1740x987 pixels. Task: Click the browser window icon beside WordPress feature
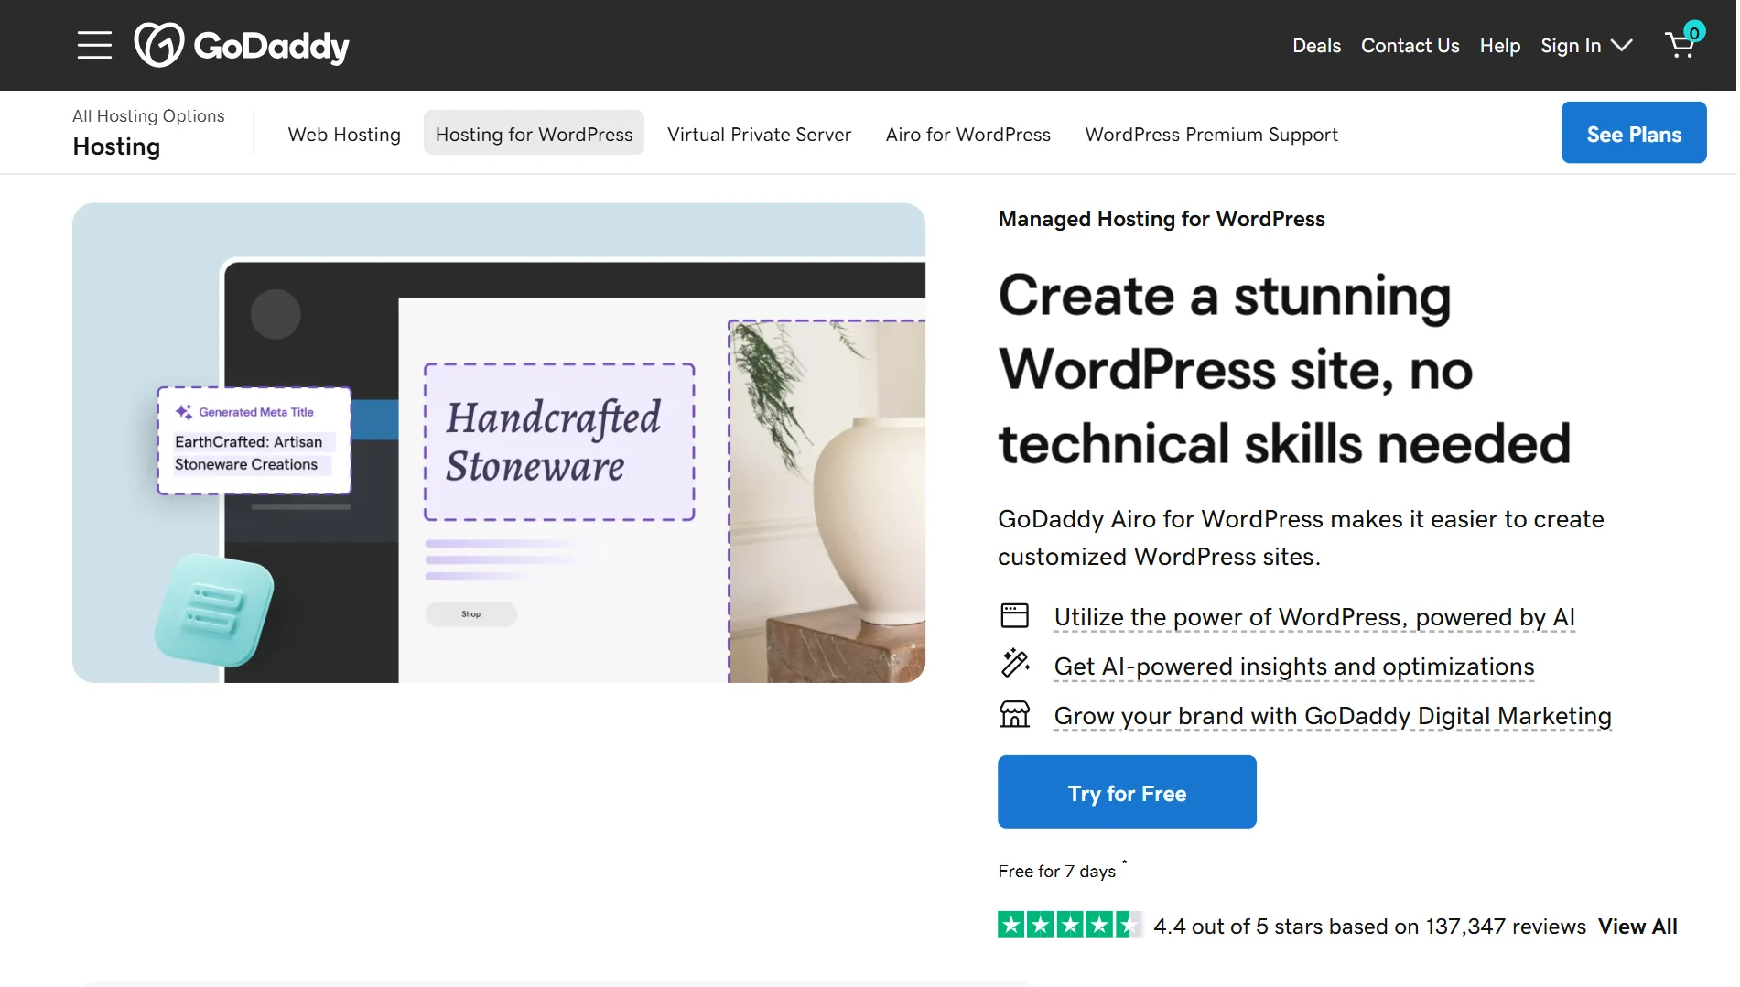click(1014, 615)
